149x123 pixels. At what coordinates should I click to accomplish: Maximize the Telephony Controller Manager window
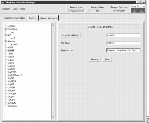click(x=140, y=2)
